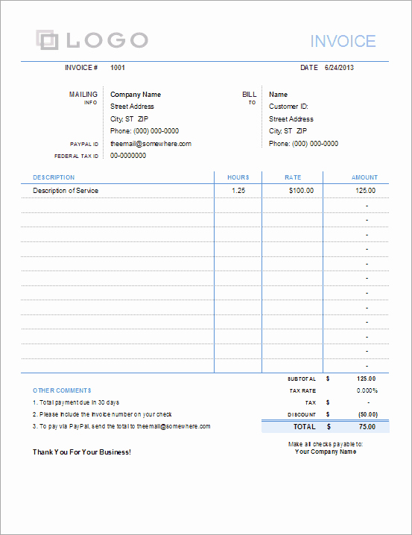
Task: Click the LOGO placeholder image
Action: click(92, 40)
